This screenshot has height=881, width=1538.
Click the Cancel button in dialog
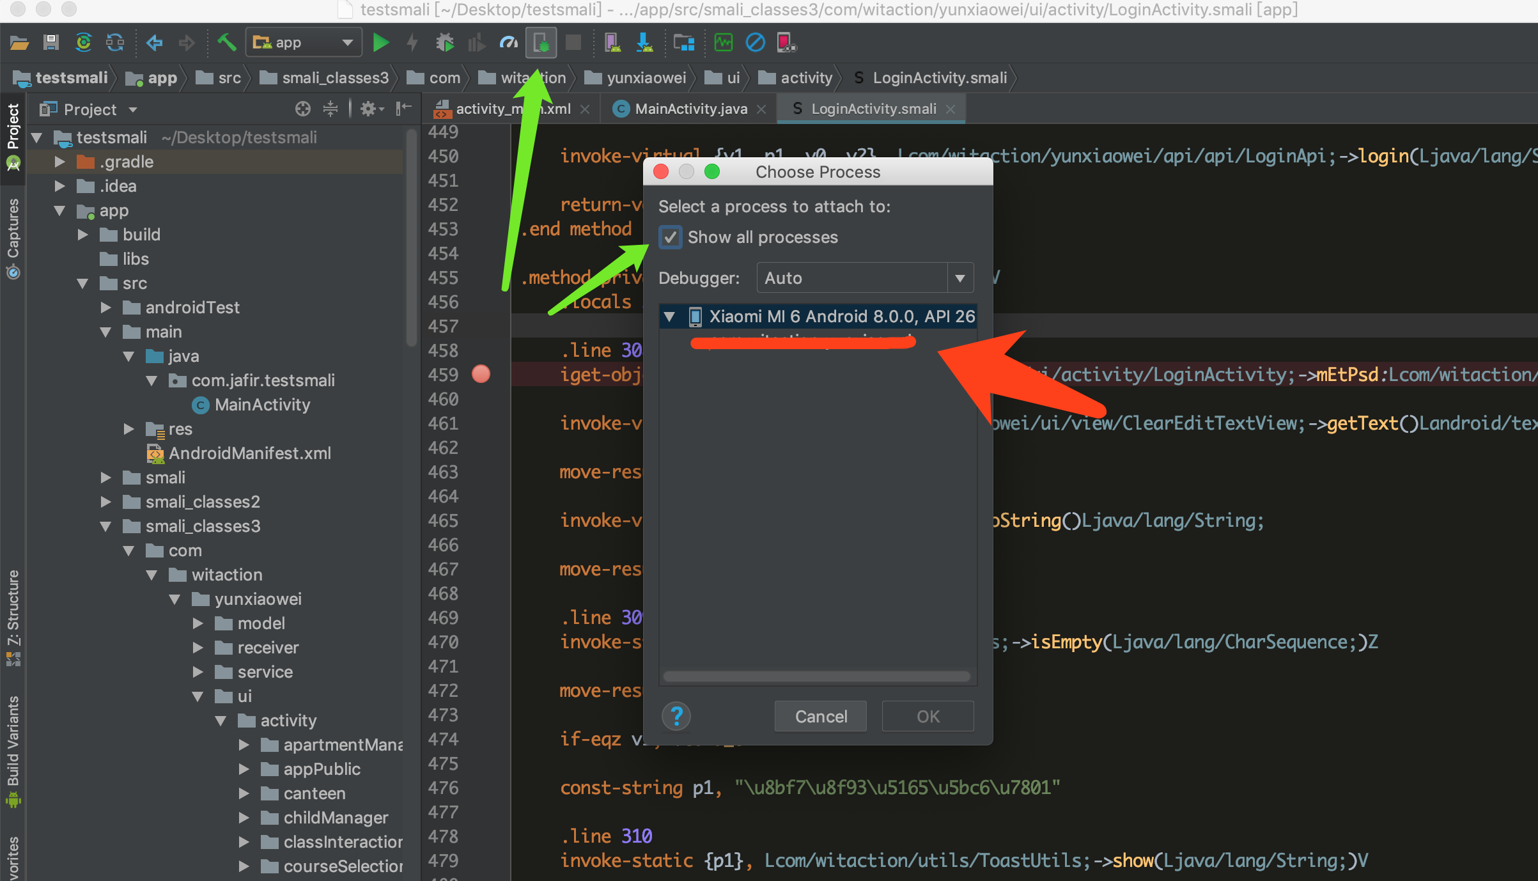820,716
